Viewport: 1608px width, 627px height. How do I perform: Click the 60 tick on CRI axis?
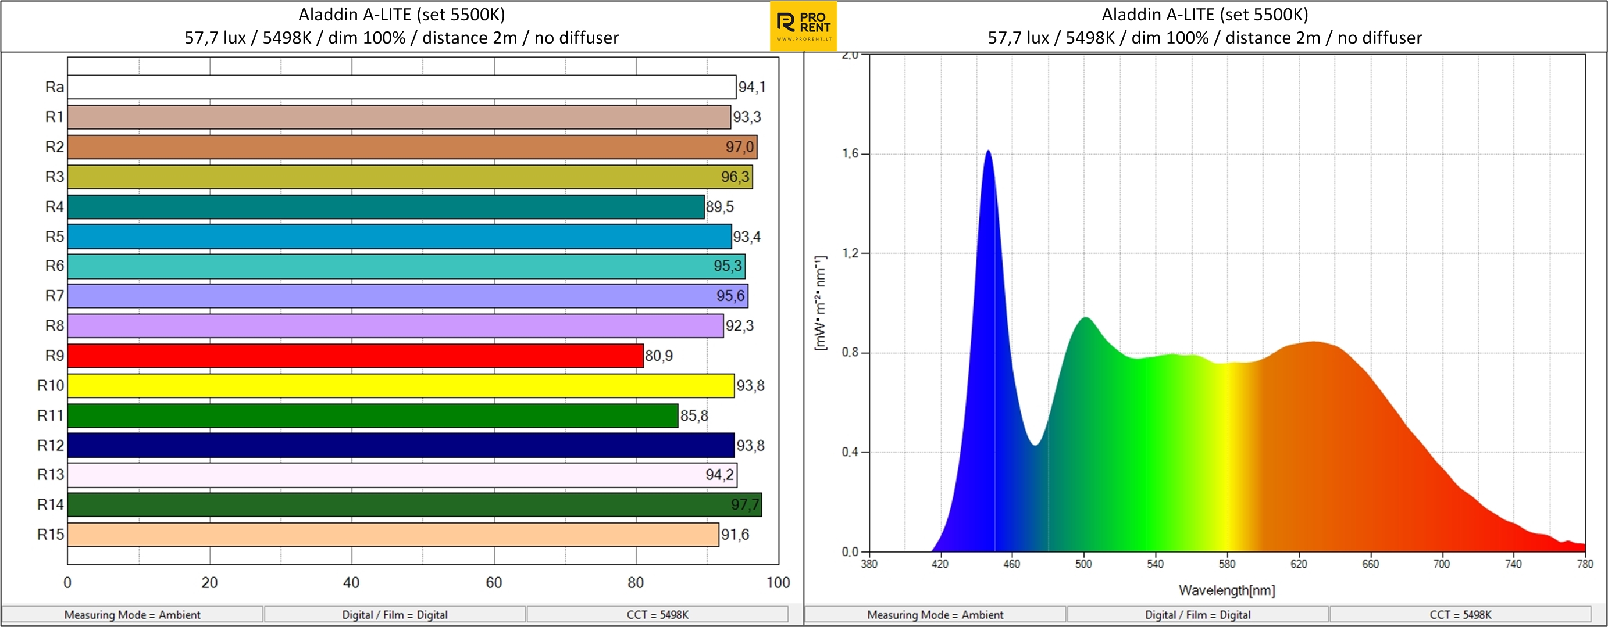point(494,583)
